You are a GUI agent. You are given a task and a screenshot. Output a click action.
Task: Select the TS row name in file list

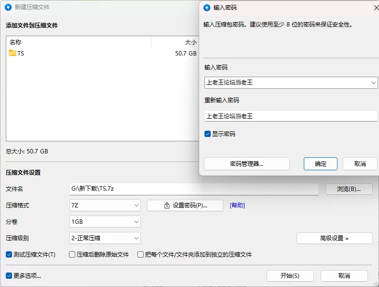(x=21, y=53)
